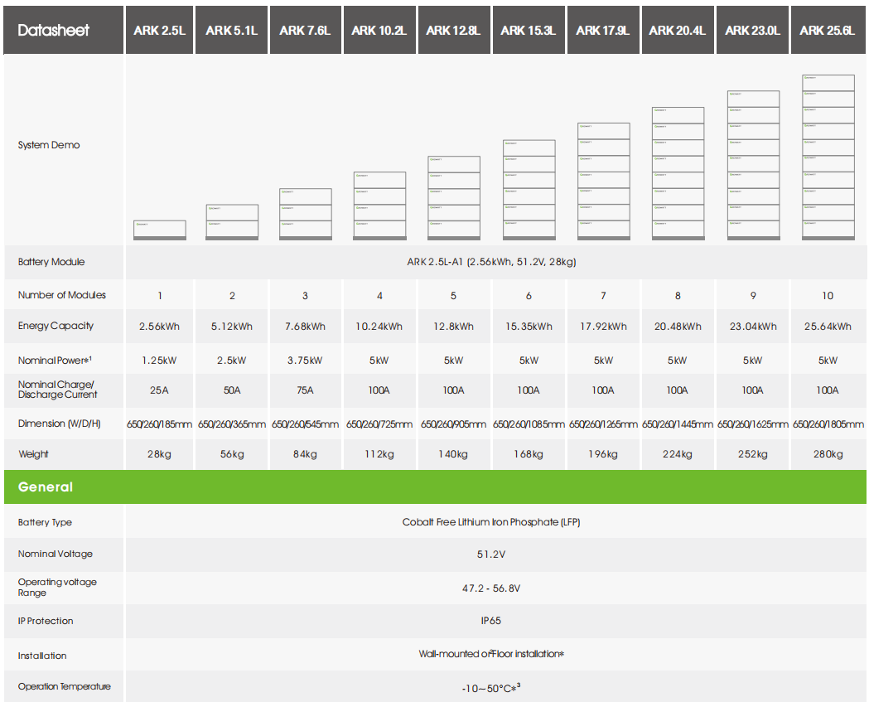The image size is (869, 702).
Task: Select module count "7" under ARK 17.9L
Action: [604, 296]
